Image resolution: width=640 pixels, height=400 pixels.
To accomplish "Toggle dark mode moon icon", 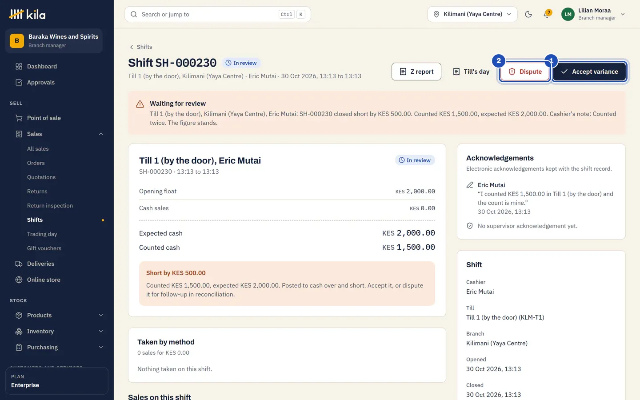I will pos(528,14).
